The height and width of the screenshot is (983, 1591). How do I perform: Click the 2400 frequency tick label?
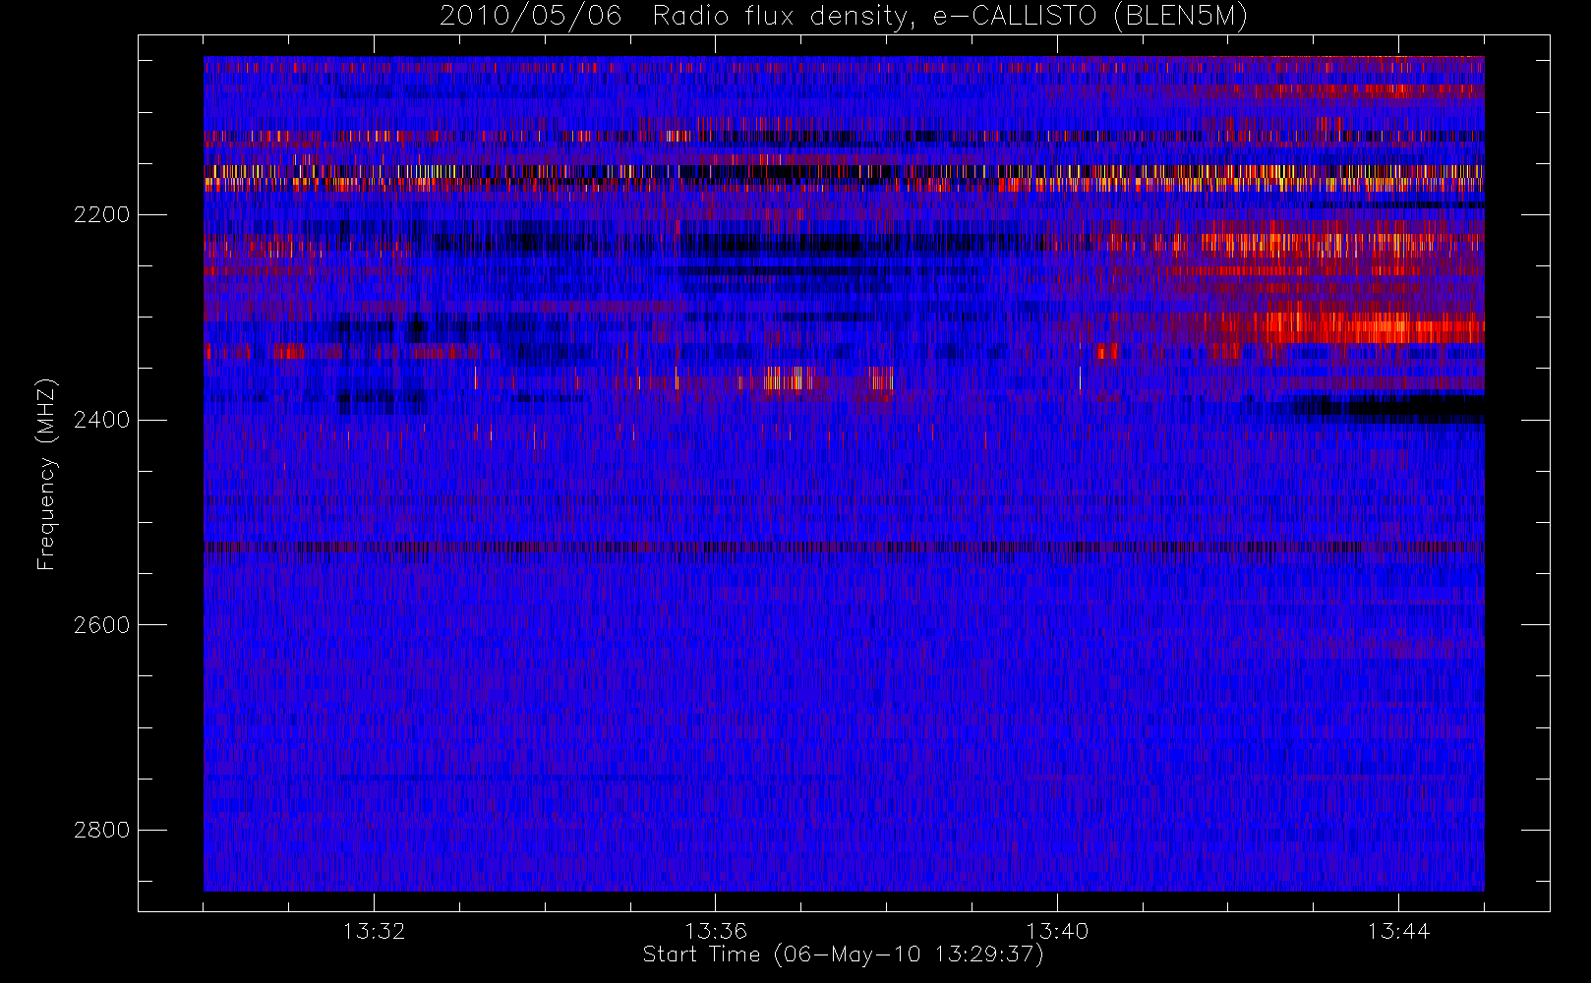coord(101,420)
